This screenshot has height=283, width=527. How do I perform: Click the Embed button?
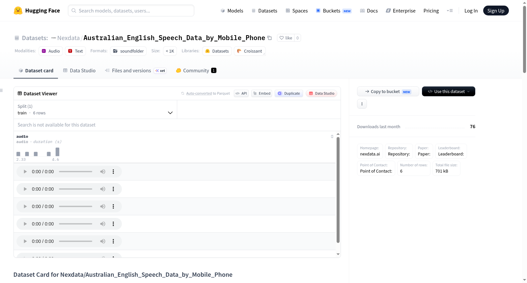tap(262, 93)
